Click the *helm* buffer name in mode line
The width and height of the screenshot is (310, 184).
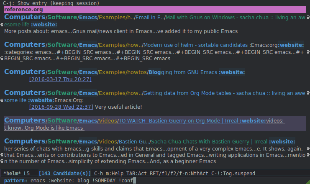(x=12, y=174)
